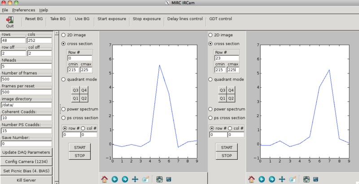Select Zoom-to-rectangle tool under the left plot
Viewport: 359px width, 184px height.
pyautogui.click(x=145, y=179)
